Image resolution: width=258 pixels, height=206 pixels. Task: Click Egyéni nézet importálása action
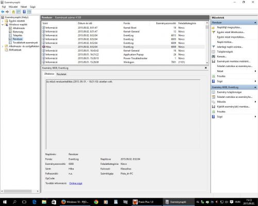click(x=231, y=37)
